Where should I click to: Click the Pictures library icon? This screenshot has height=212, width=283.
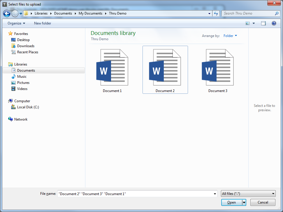13,83
